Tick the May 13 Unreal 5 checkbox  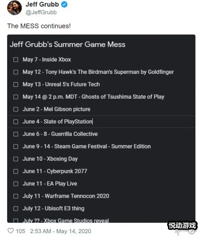(16, 84)
